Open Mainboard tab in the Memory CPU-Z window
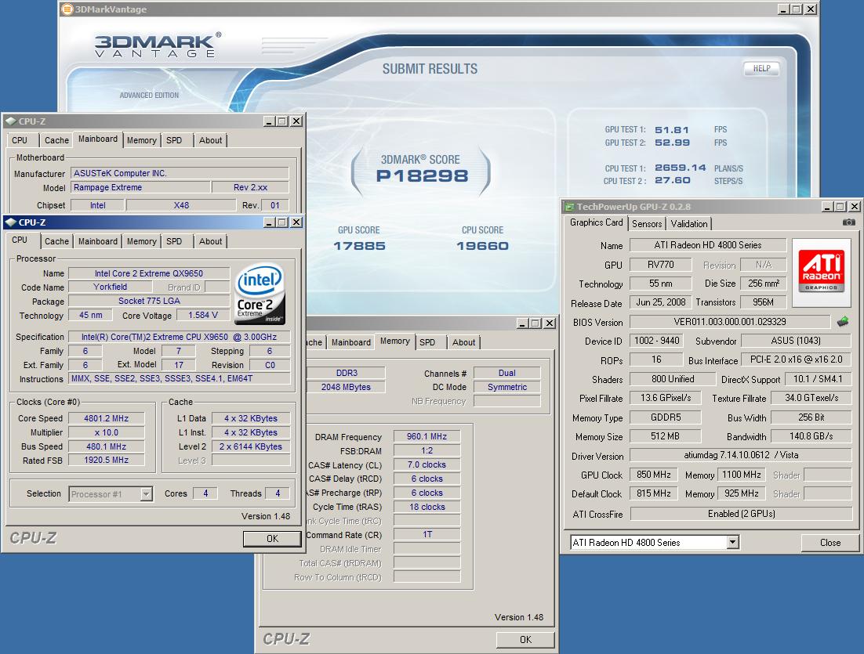This screenshot has width=864, height=654. click(x=351, y=342)
